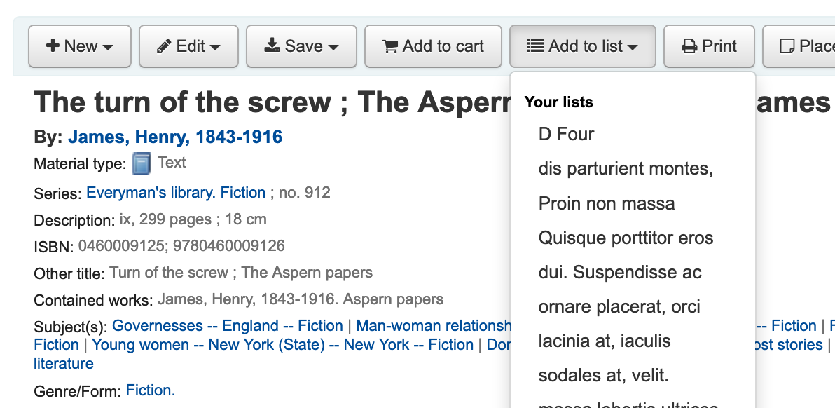This screenshot has width=835, height=408.
Task: Open Governesses -- England -- Fiction subject
Action: (x=227, y=326)
